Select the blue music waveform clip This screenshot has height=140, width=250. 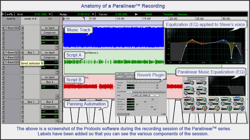click(113, 38)
